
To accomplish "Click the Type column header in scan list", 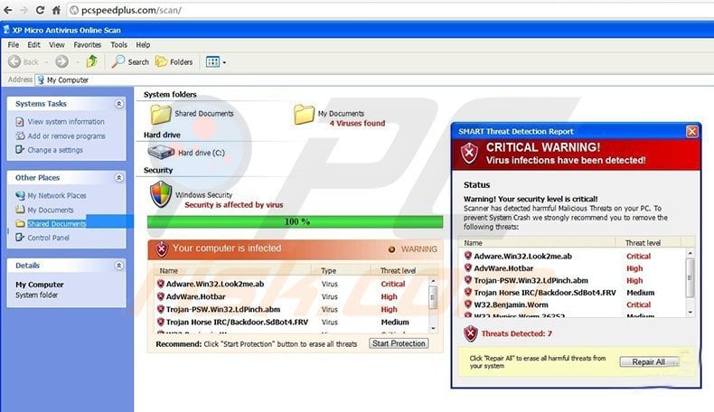I will 341,270.
